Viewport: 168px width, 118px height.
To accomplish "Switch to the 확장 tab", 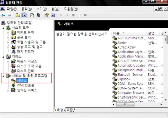I will tap(60, 110).
